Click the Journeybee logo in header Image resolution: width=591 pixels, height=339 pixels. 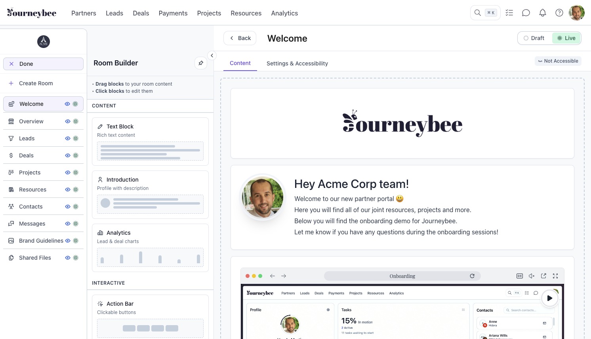point(32,13)
